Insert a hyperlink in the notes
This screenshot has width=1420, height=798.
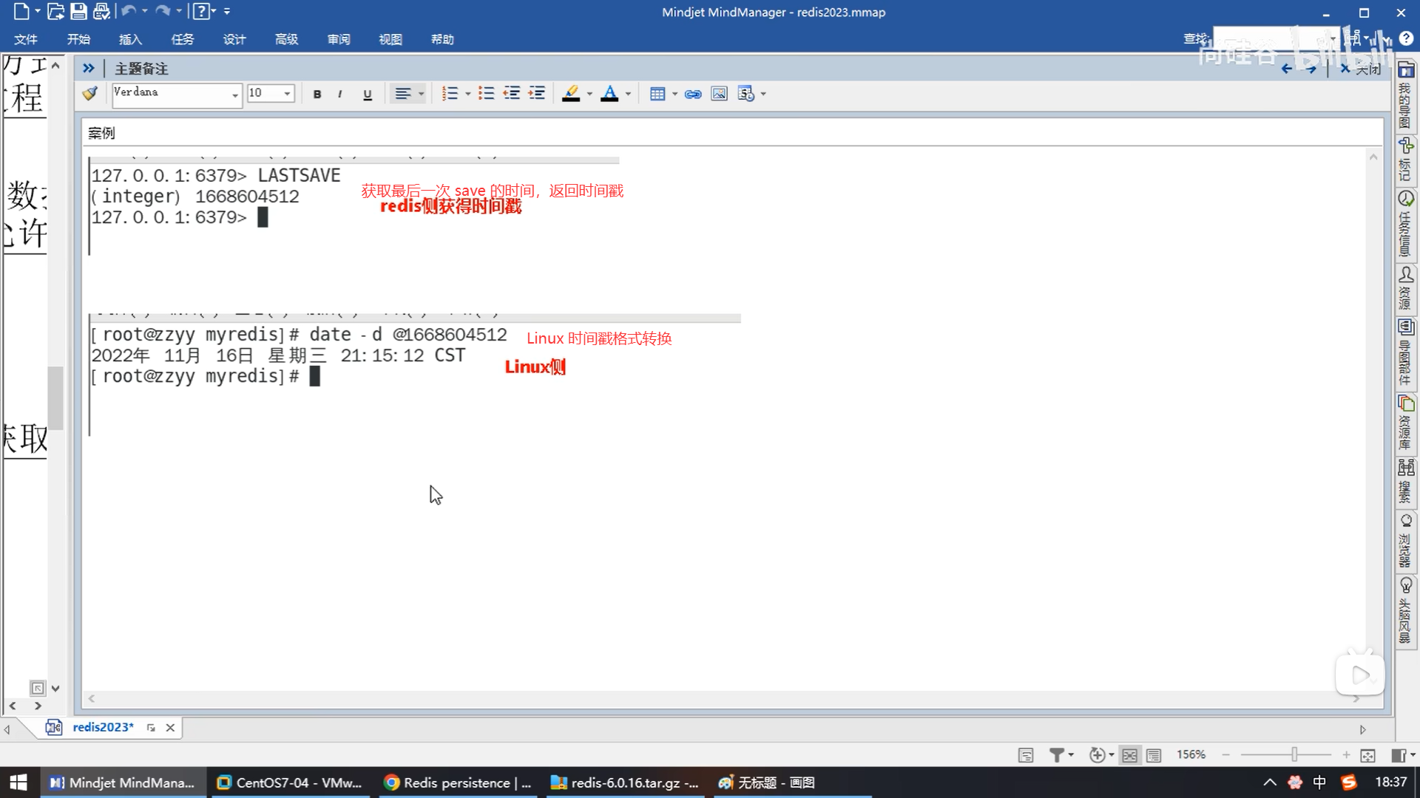[x=693, y=94]
